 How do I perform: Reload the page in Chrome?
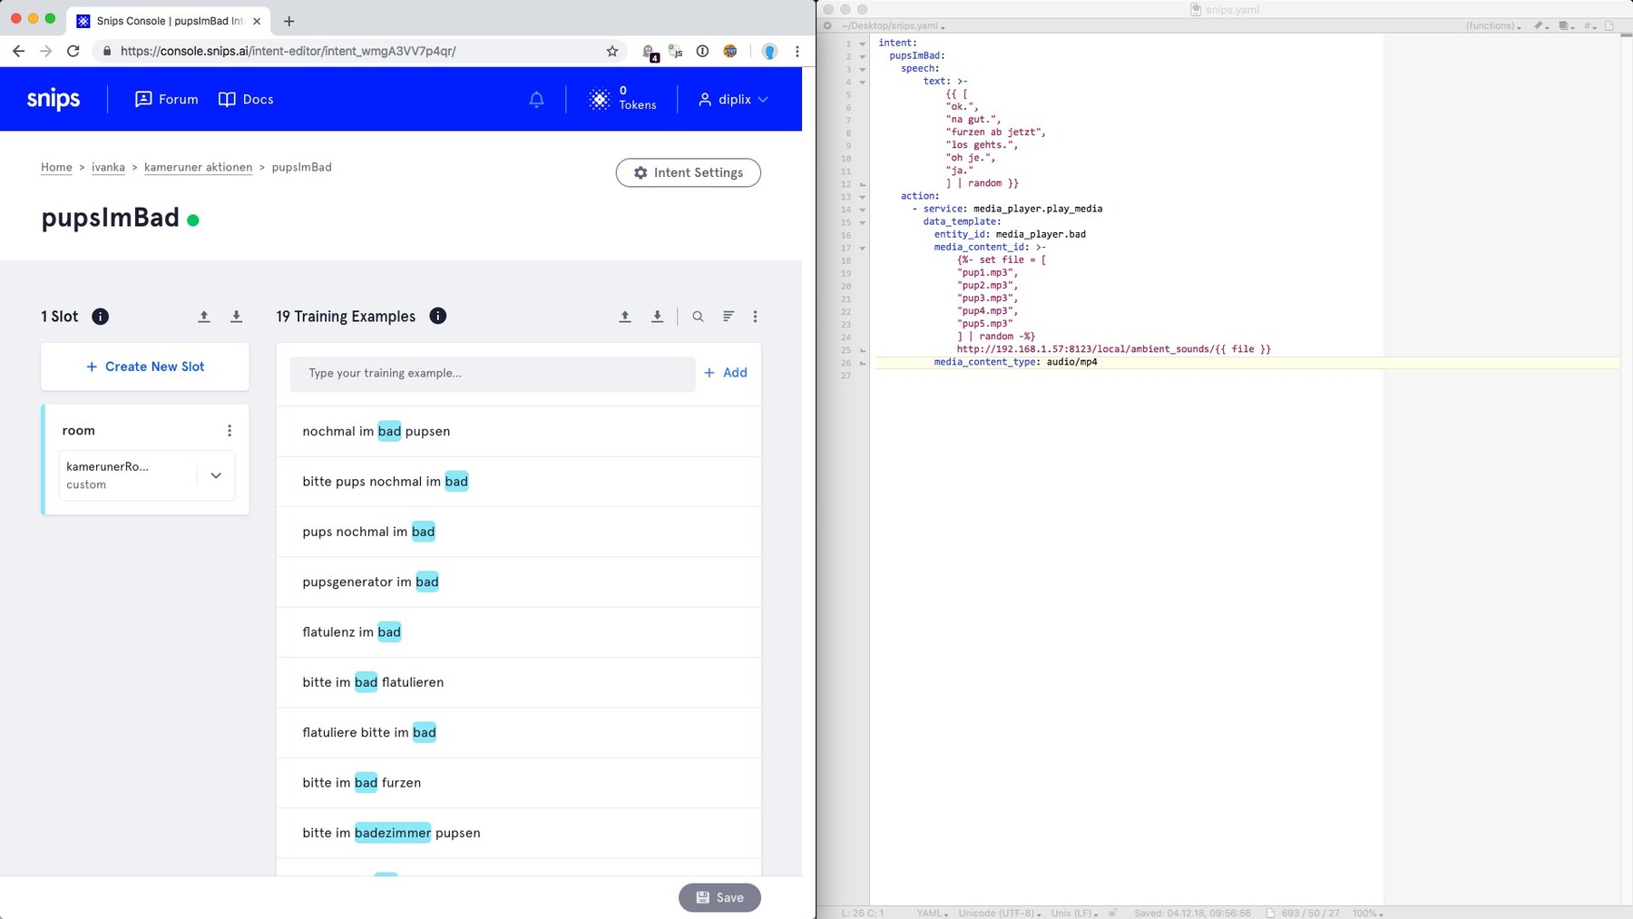click(x=73, y=52)
